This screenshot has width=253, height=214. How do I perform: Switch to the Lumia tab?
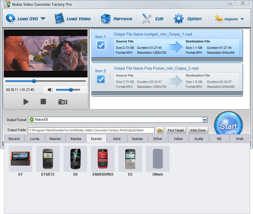click(35, 139)
